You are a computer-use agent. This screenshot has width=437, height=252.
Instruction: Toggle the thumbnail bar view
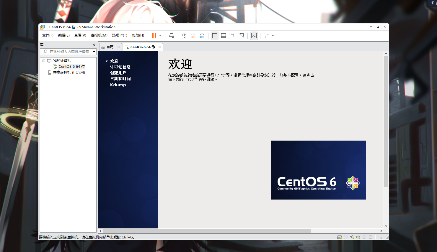click(224, 36)
